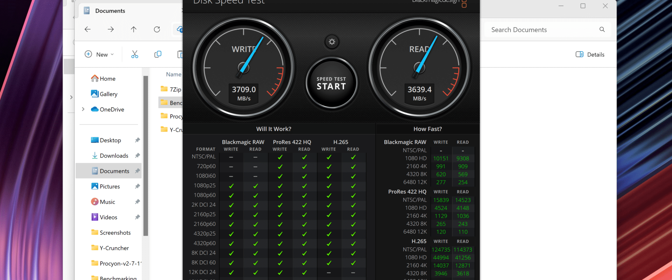
Task: Open Desktop in Quick access
Action: point(106,140)
